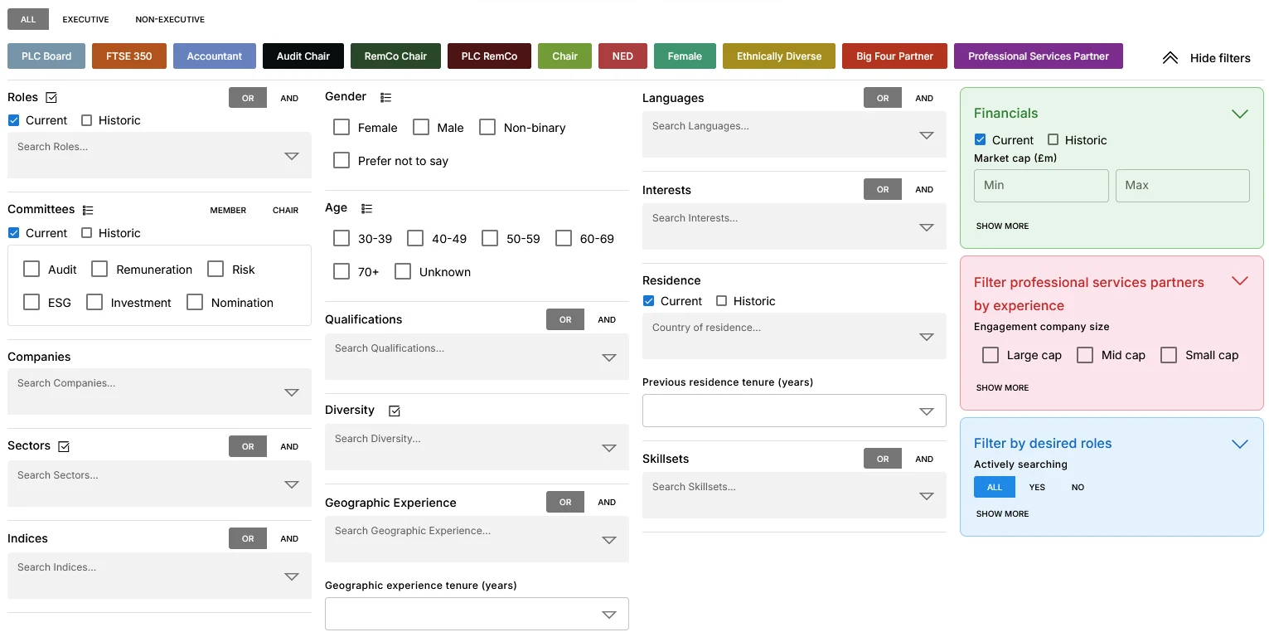Apply the Audit Chair preset

pyautogui.click(x=303, y=56)
